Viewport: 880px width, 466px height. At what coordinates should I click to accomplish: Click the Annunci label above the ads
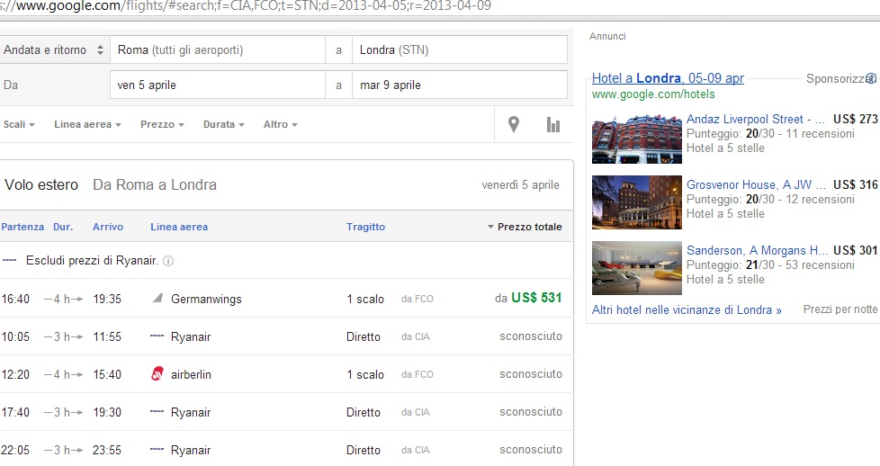[x=607, y=36]
